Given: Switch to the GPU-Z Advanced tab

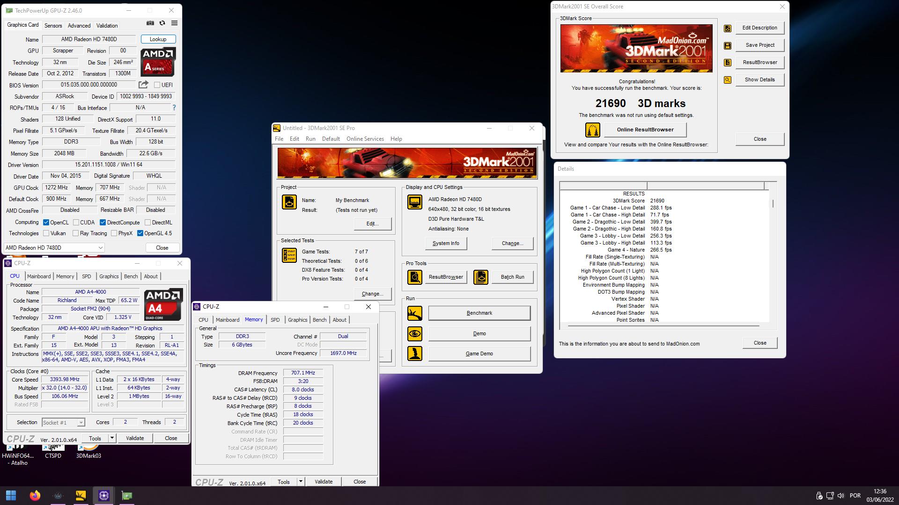Looking at the screenshot, I should pos(79,26).
